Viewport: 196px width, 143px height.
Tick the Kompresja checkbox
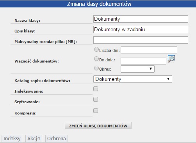click(96, 111)
